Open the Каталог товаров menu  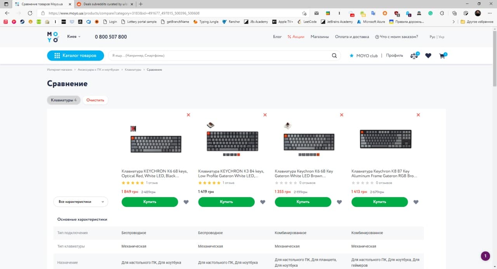(x=76, y=56)
